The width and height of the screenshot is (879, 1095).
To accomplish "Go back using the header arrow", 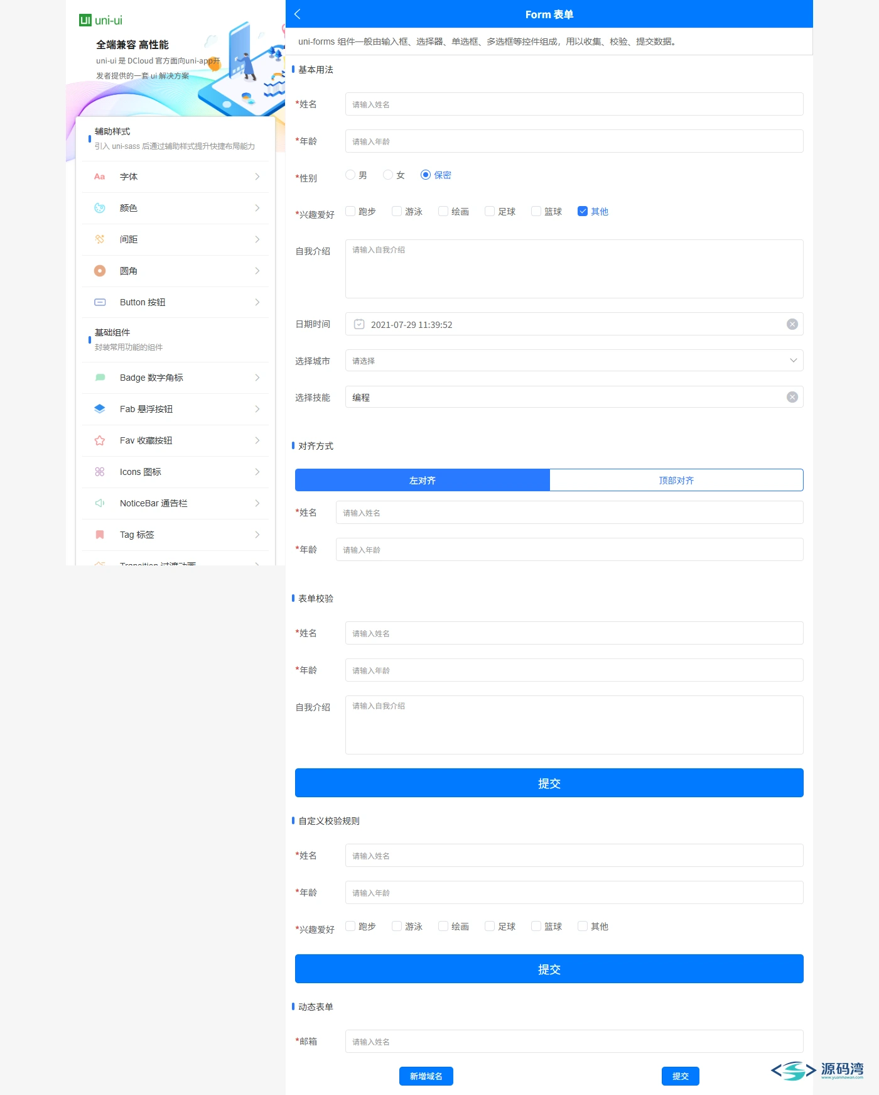I will click(298, 14).
